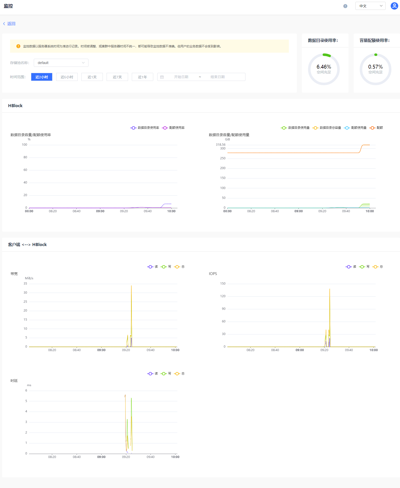Click the alert notification icon in header
Screen dimensions: 400x488
(345, 6)
